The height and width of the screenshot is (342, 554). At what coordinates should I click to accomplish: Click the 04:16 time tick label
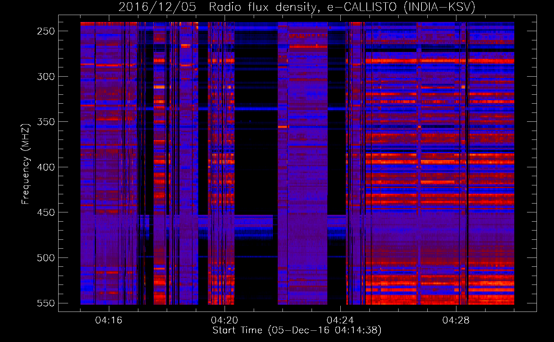click(x=109, y=320)
